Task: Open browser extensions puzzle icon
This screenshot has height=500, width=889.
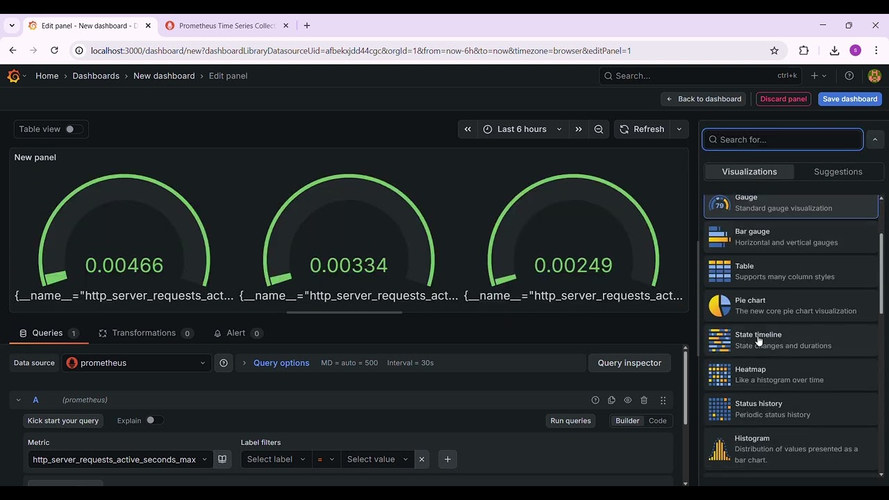Action: (804, 51)
